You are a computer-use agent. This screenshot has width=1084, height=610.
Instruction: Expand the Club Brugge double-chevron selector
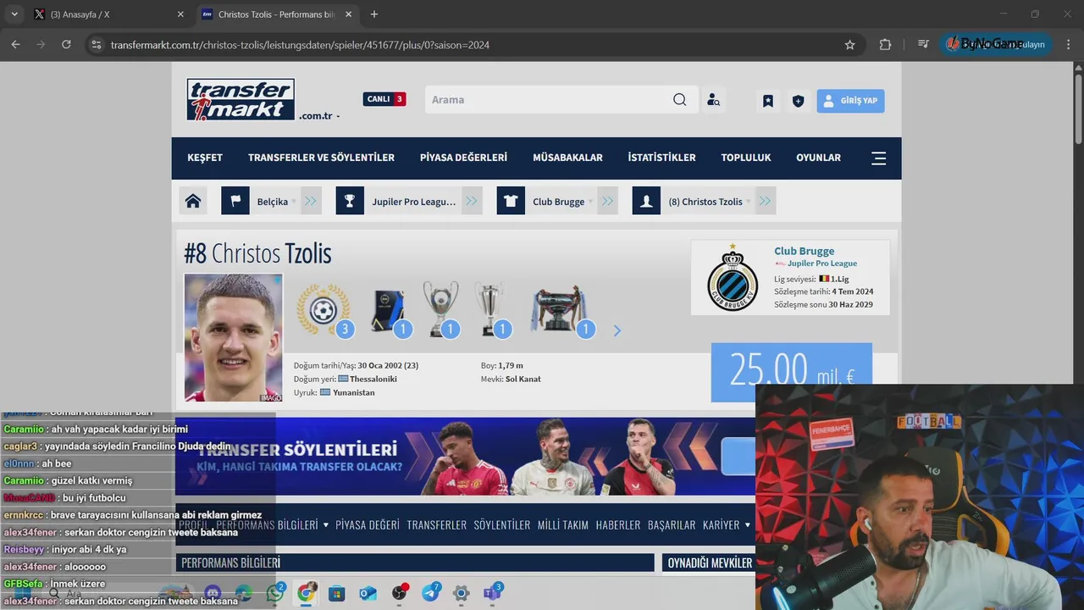pyautogui.click(x=607, y=201)
